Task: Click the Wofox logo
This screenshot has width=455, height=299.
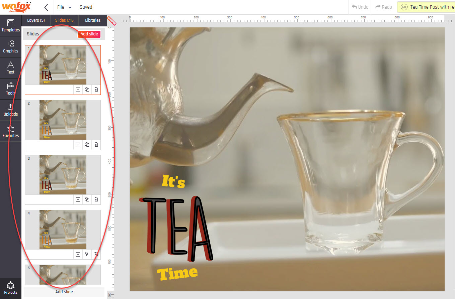Action: tap(17, 7)
